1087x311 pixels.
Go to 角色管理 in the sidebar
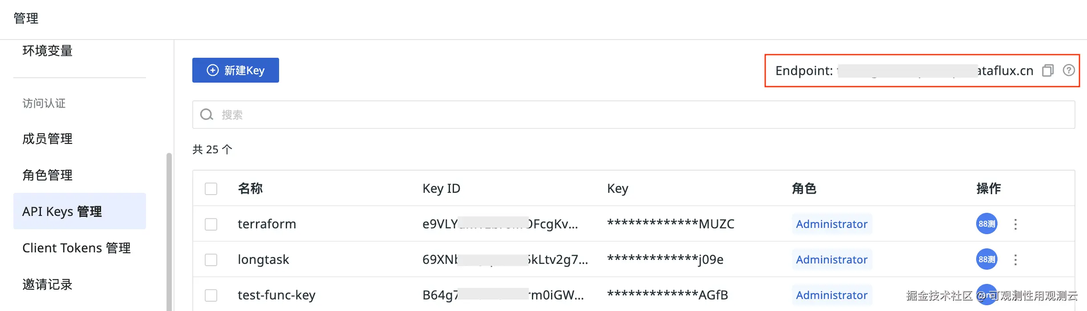[x=48, y=175]
